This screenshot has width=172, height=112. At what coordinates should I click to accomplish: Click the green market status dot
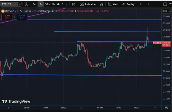[x=53, y=11]
